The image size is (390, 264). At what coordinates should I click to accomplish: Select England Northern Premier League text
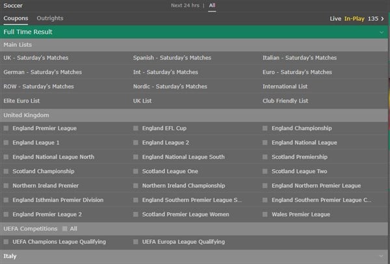(316, 185)
